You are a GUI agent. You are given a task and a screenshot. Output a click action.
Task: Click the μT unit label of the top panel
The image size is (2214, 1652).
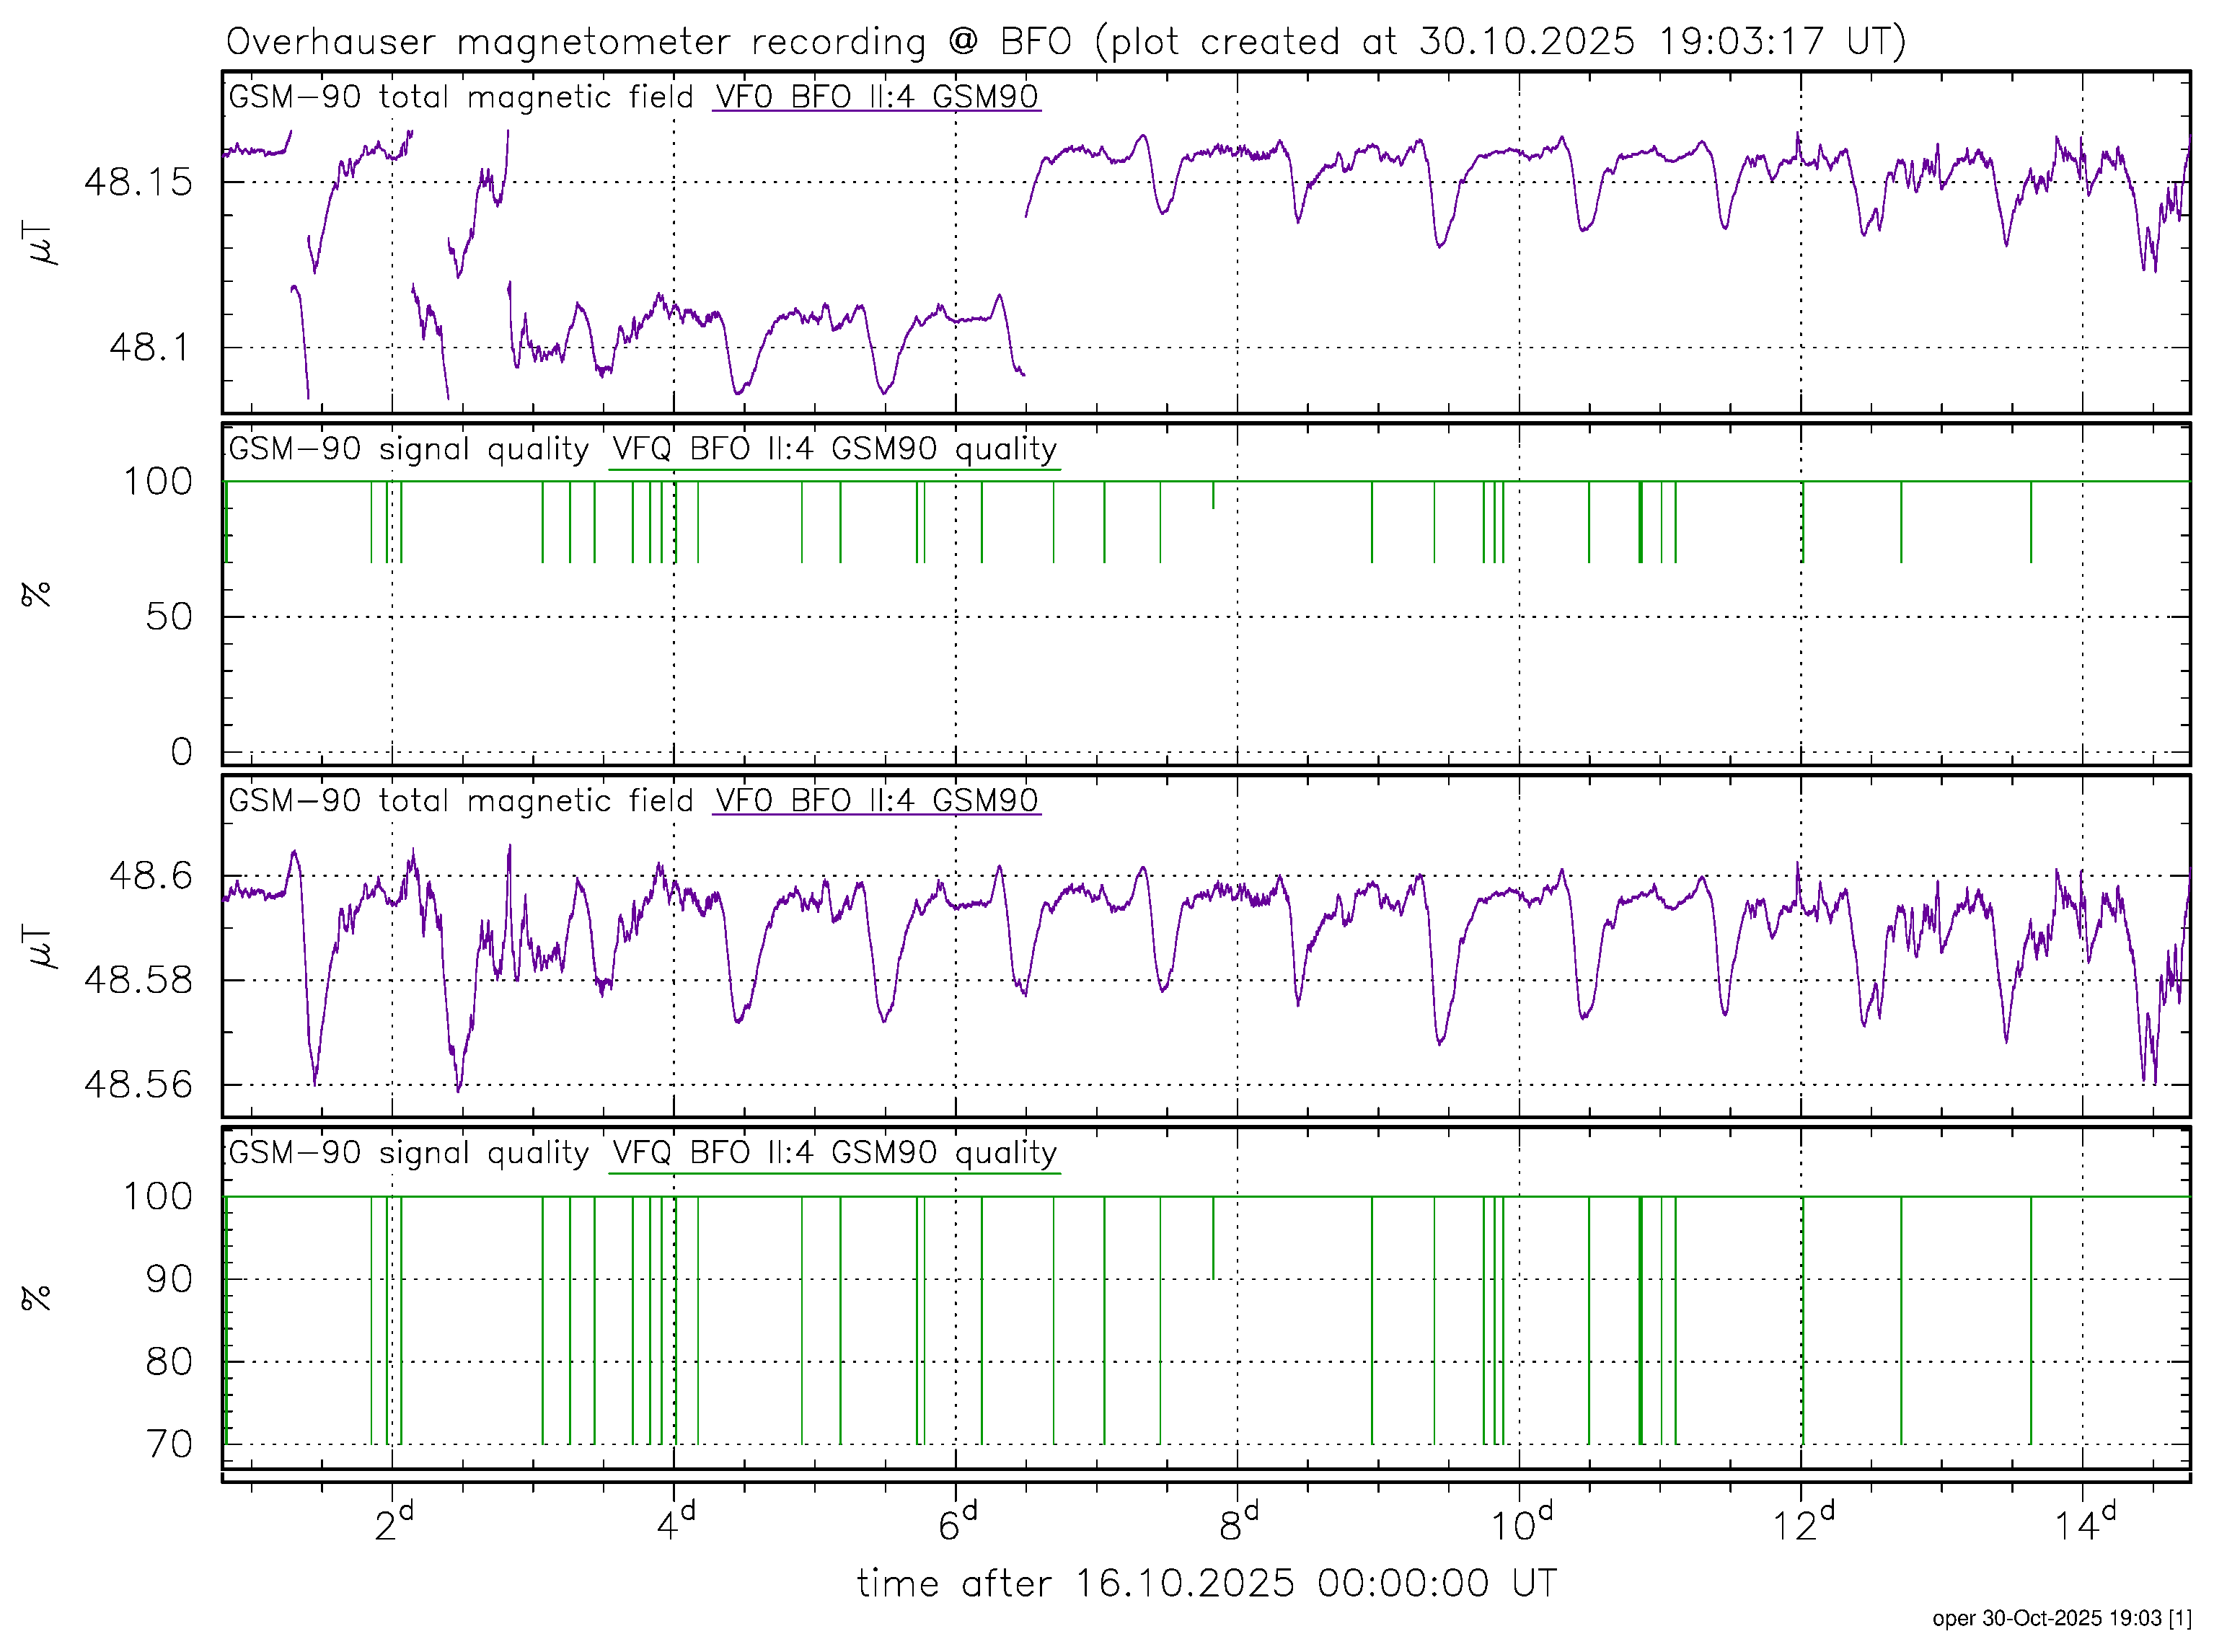40,243
